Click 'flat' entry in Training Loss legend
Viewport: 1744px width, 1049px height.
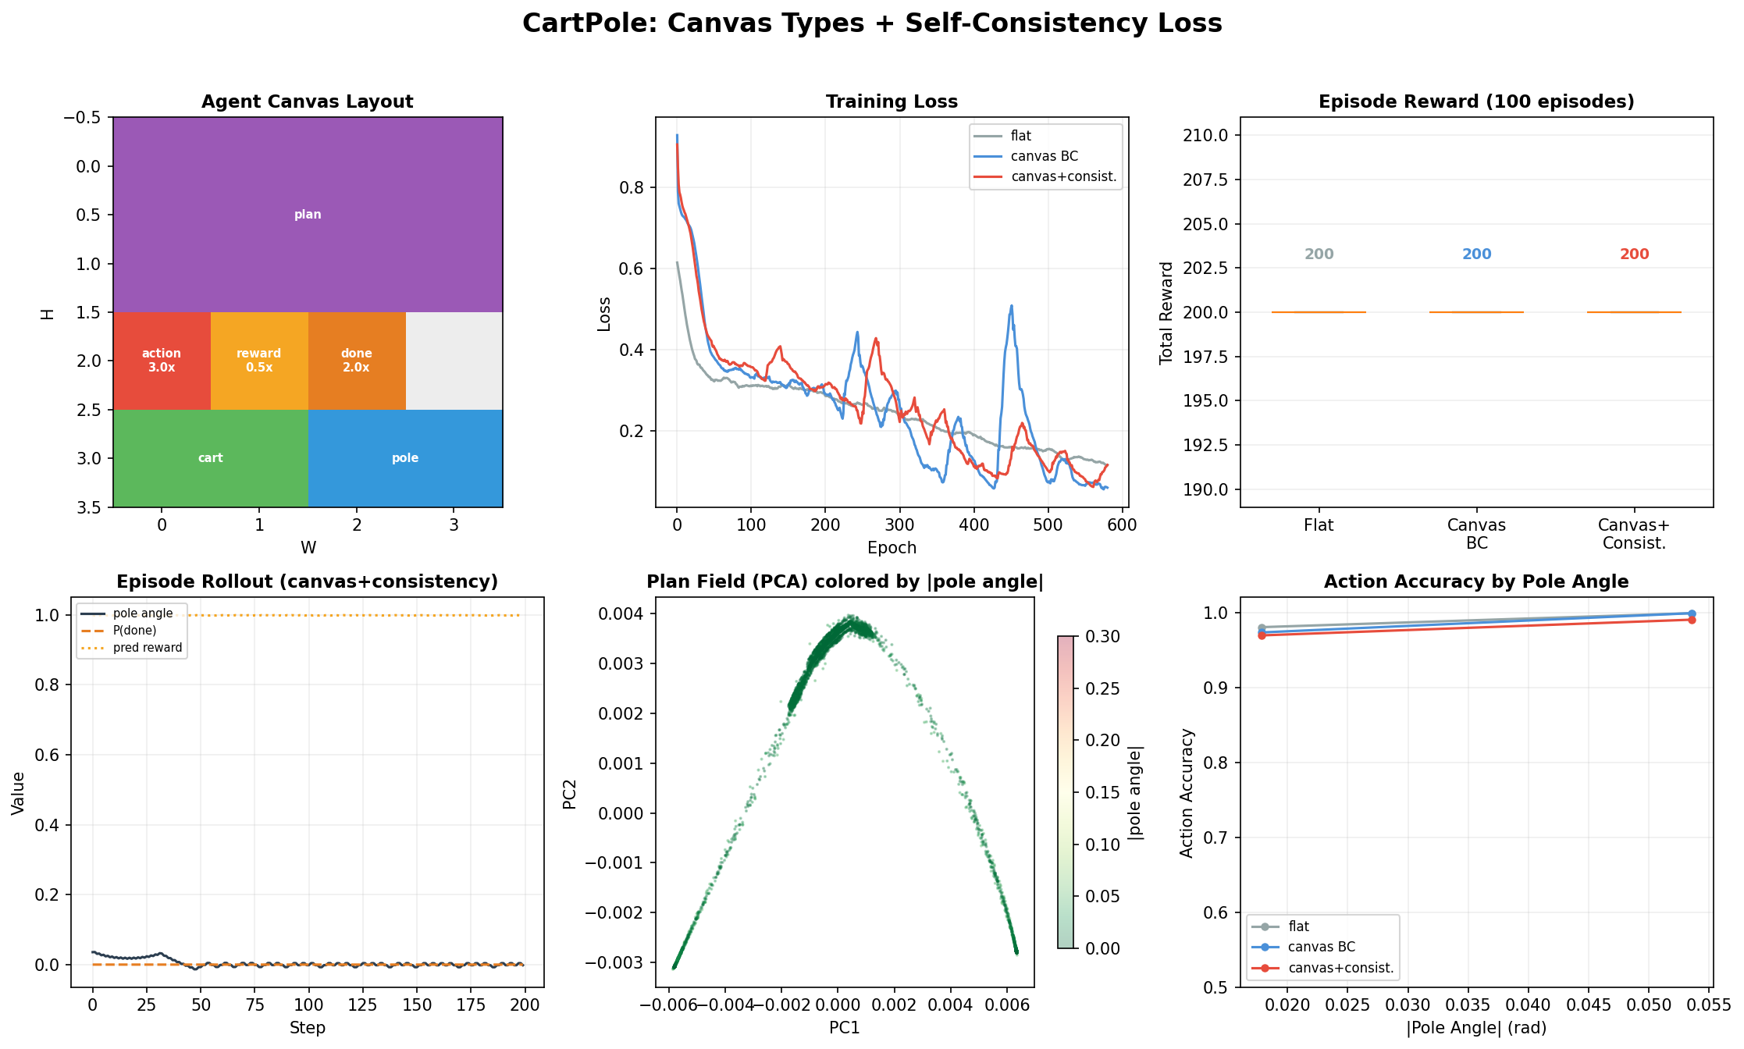(1020, 136)
